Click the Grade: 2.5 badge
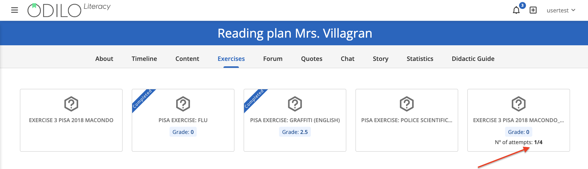Screen dimensions: 588x169 point(295,132)
